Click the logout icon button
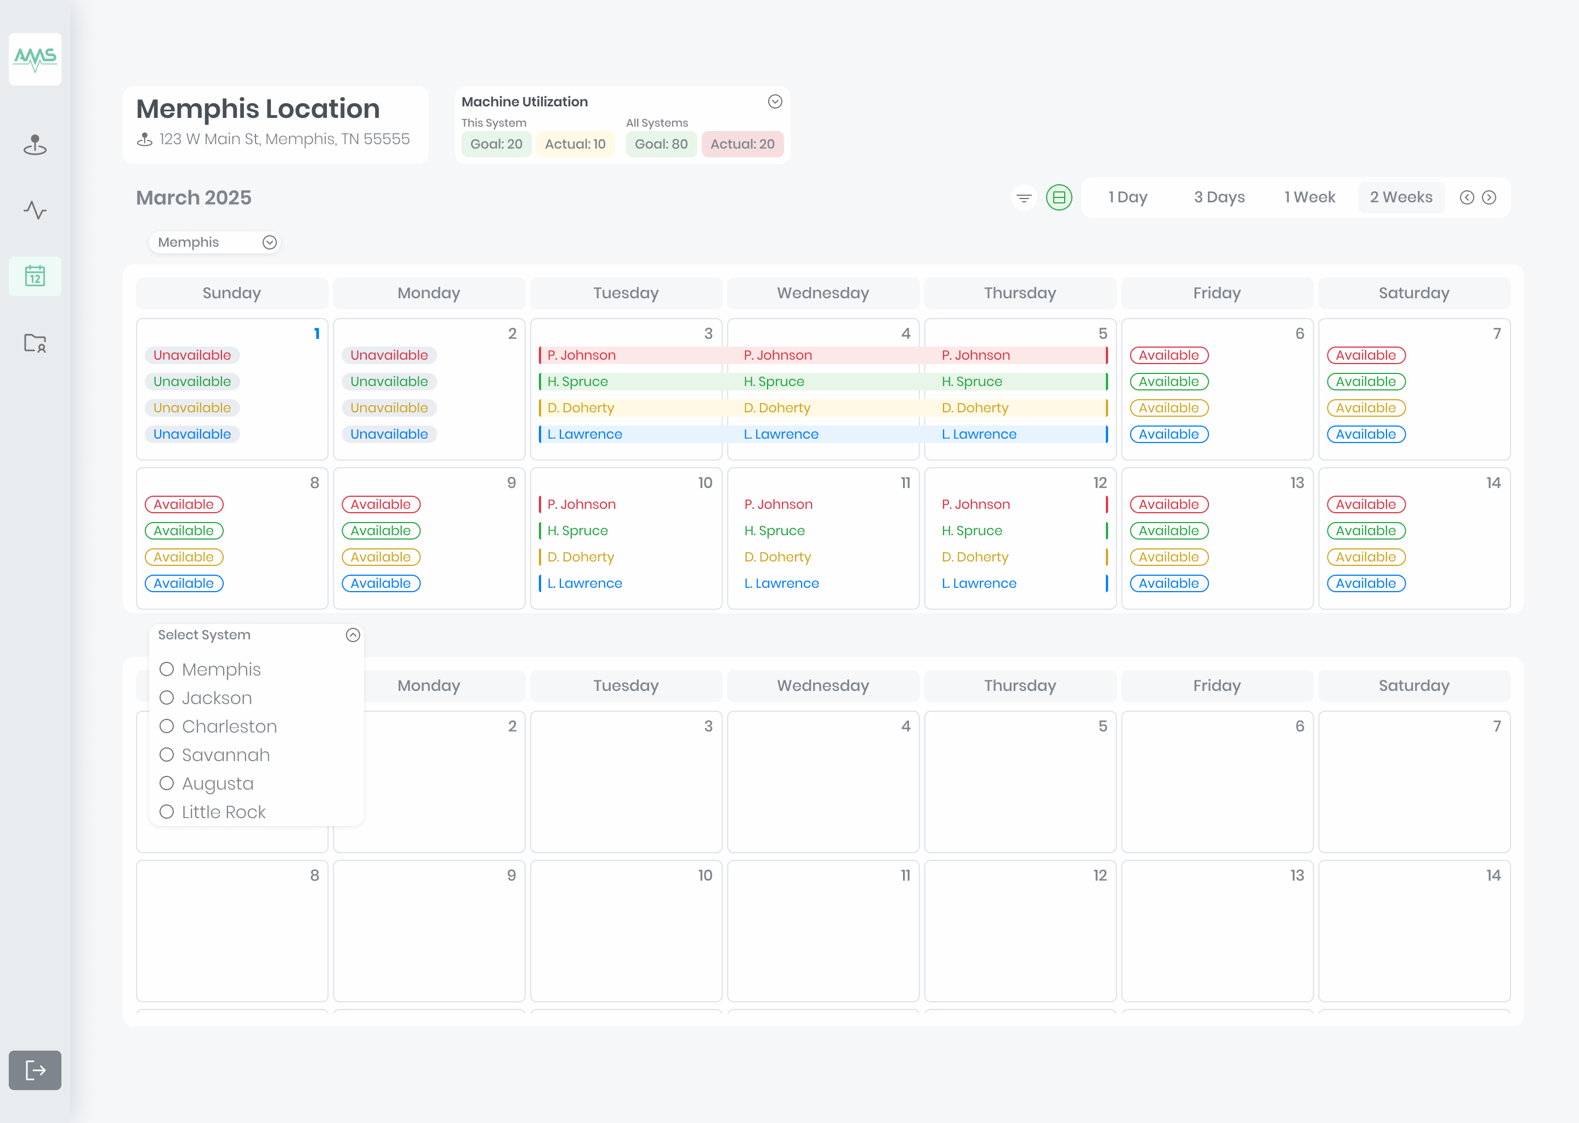Screen dimensions: 1579x1123 pyautogui.click(x=35, y=1070)
